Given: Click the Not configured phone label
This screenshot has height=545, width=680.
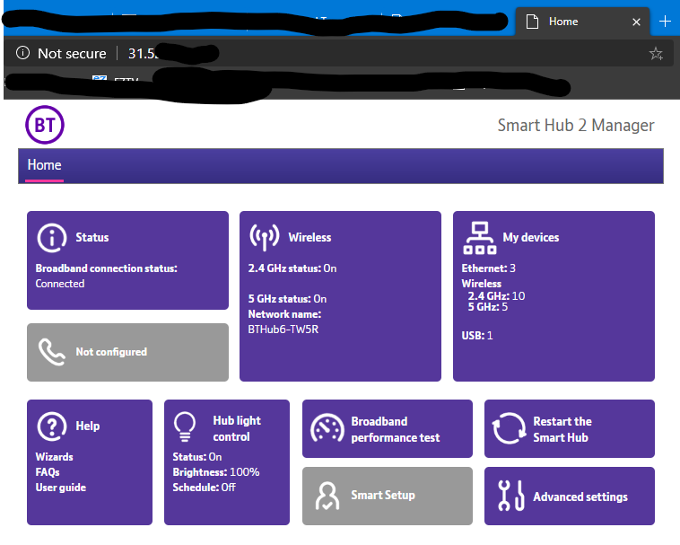Looking at the screenshot, I should (111, 352).
